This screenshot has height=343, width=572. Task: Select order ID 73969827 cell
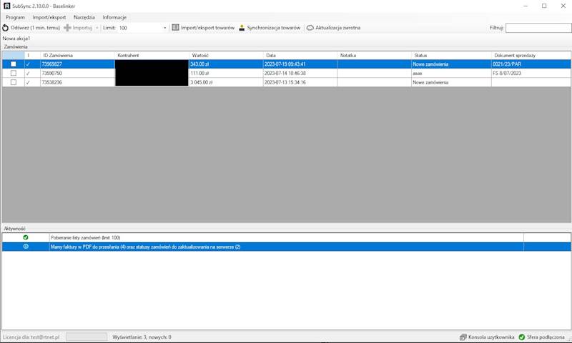click(77, 64)
